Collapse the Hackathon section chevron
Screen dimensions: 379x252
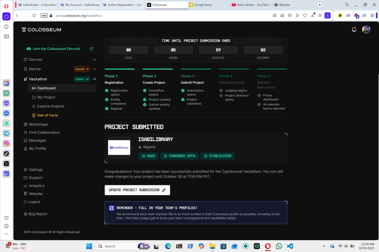point(94,79)
